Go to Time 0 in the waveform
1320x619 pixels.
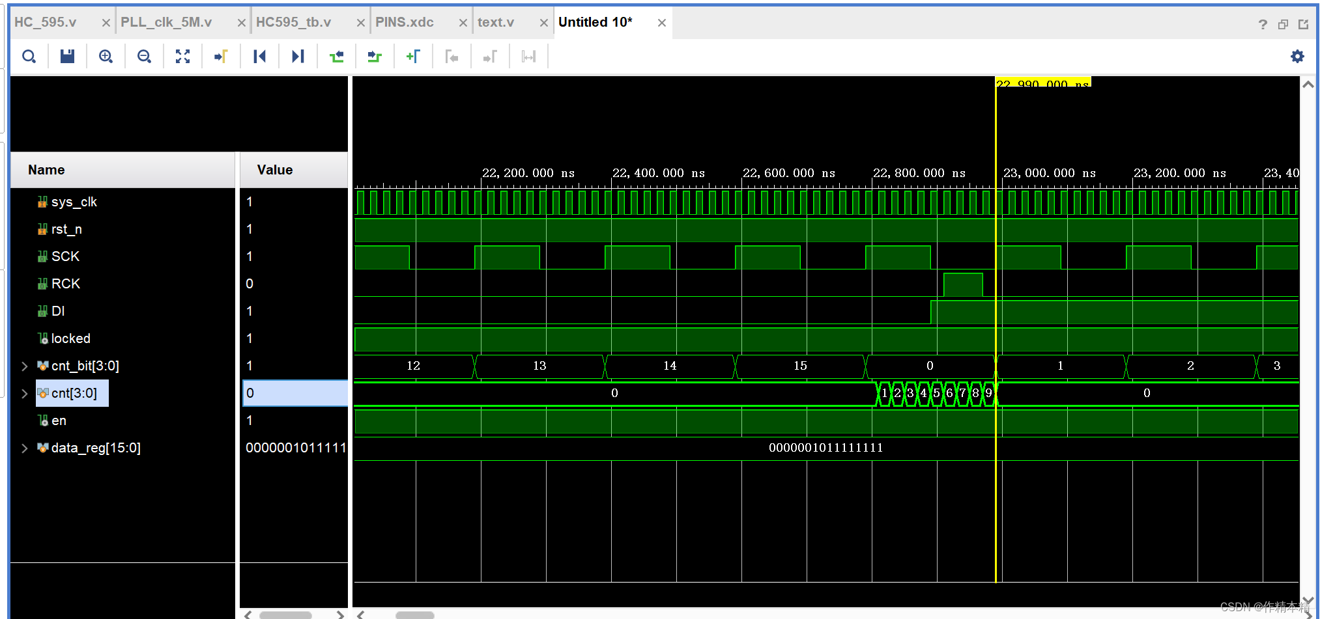pos(259,56)
